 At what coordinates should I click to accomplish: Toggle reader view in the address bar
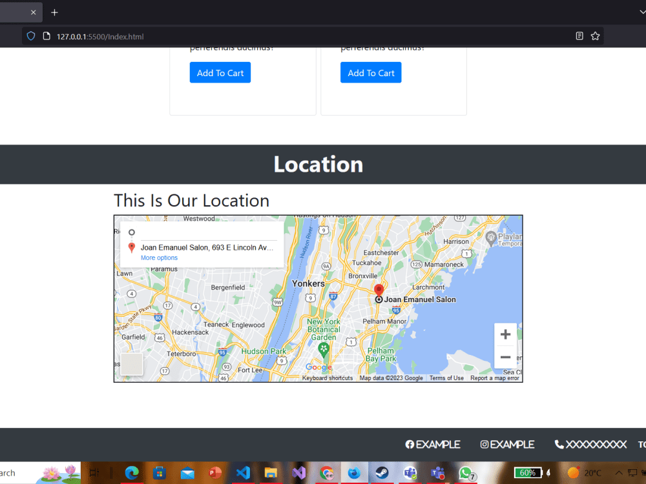pos(579,36)
